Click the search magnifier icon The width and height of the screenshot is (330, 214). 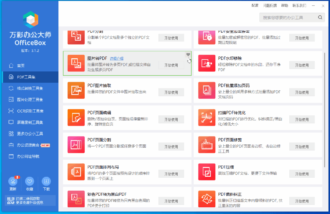tap(320, 17)
